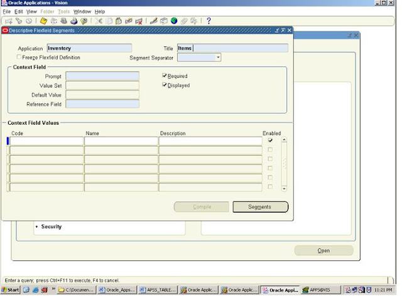Open the View menu
The height and width of the screenshot is (296, 402).
coord(31,11)
